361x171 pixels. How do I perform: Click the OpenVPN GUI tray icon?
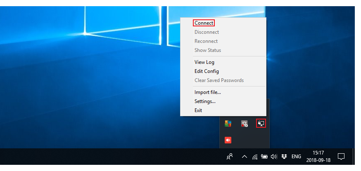(x=261, y=123)
